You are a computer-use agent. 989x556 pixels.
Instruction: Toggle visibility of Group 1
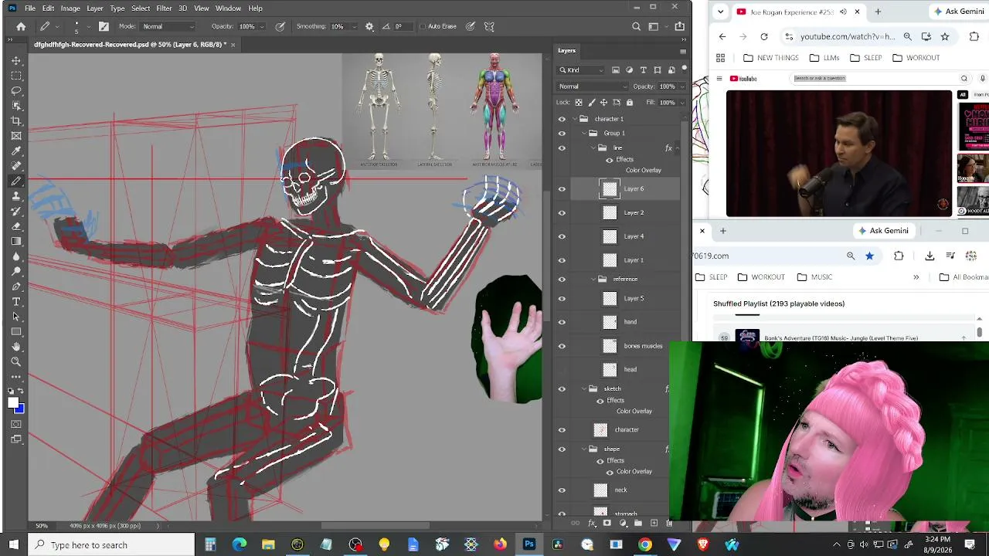tap(562, 134)
